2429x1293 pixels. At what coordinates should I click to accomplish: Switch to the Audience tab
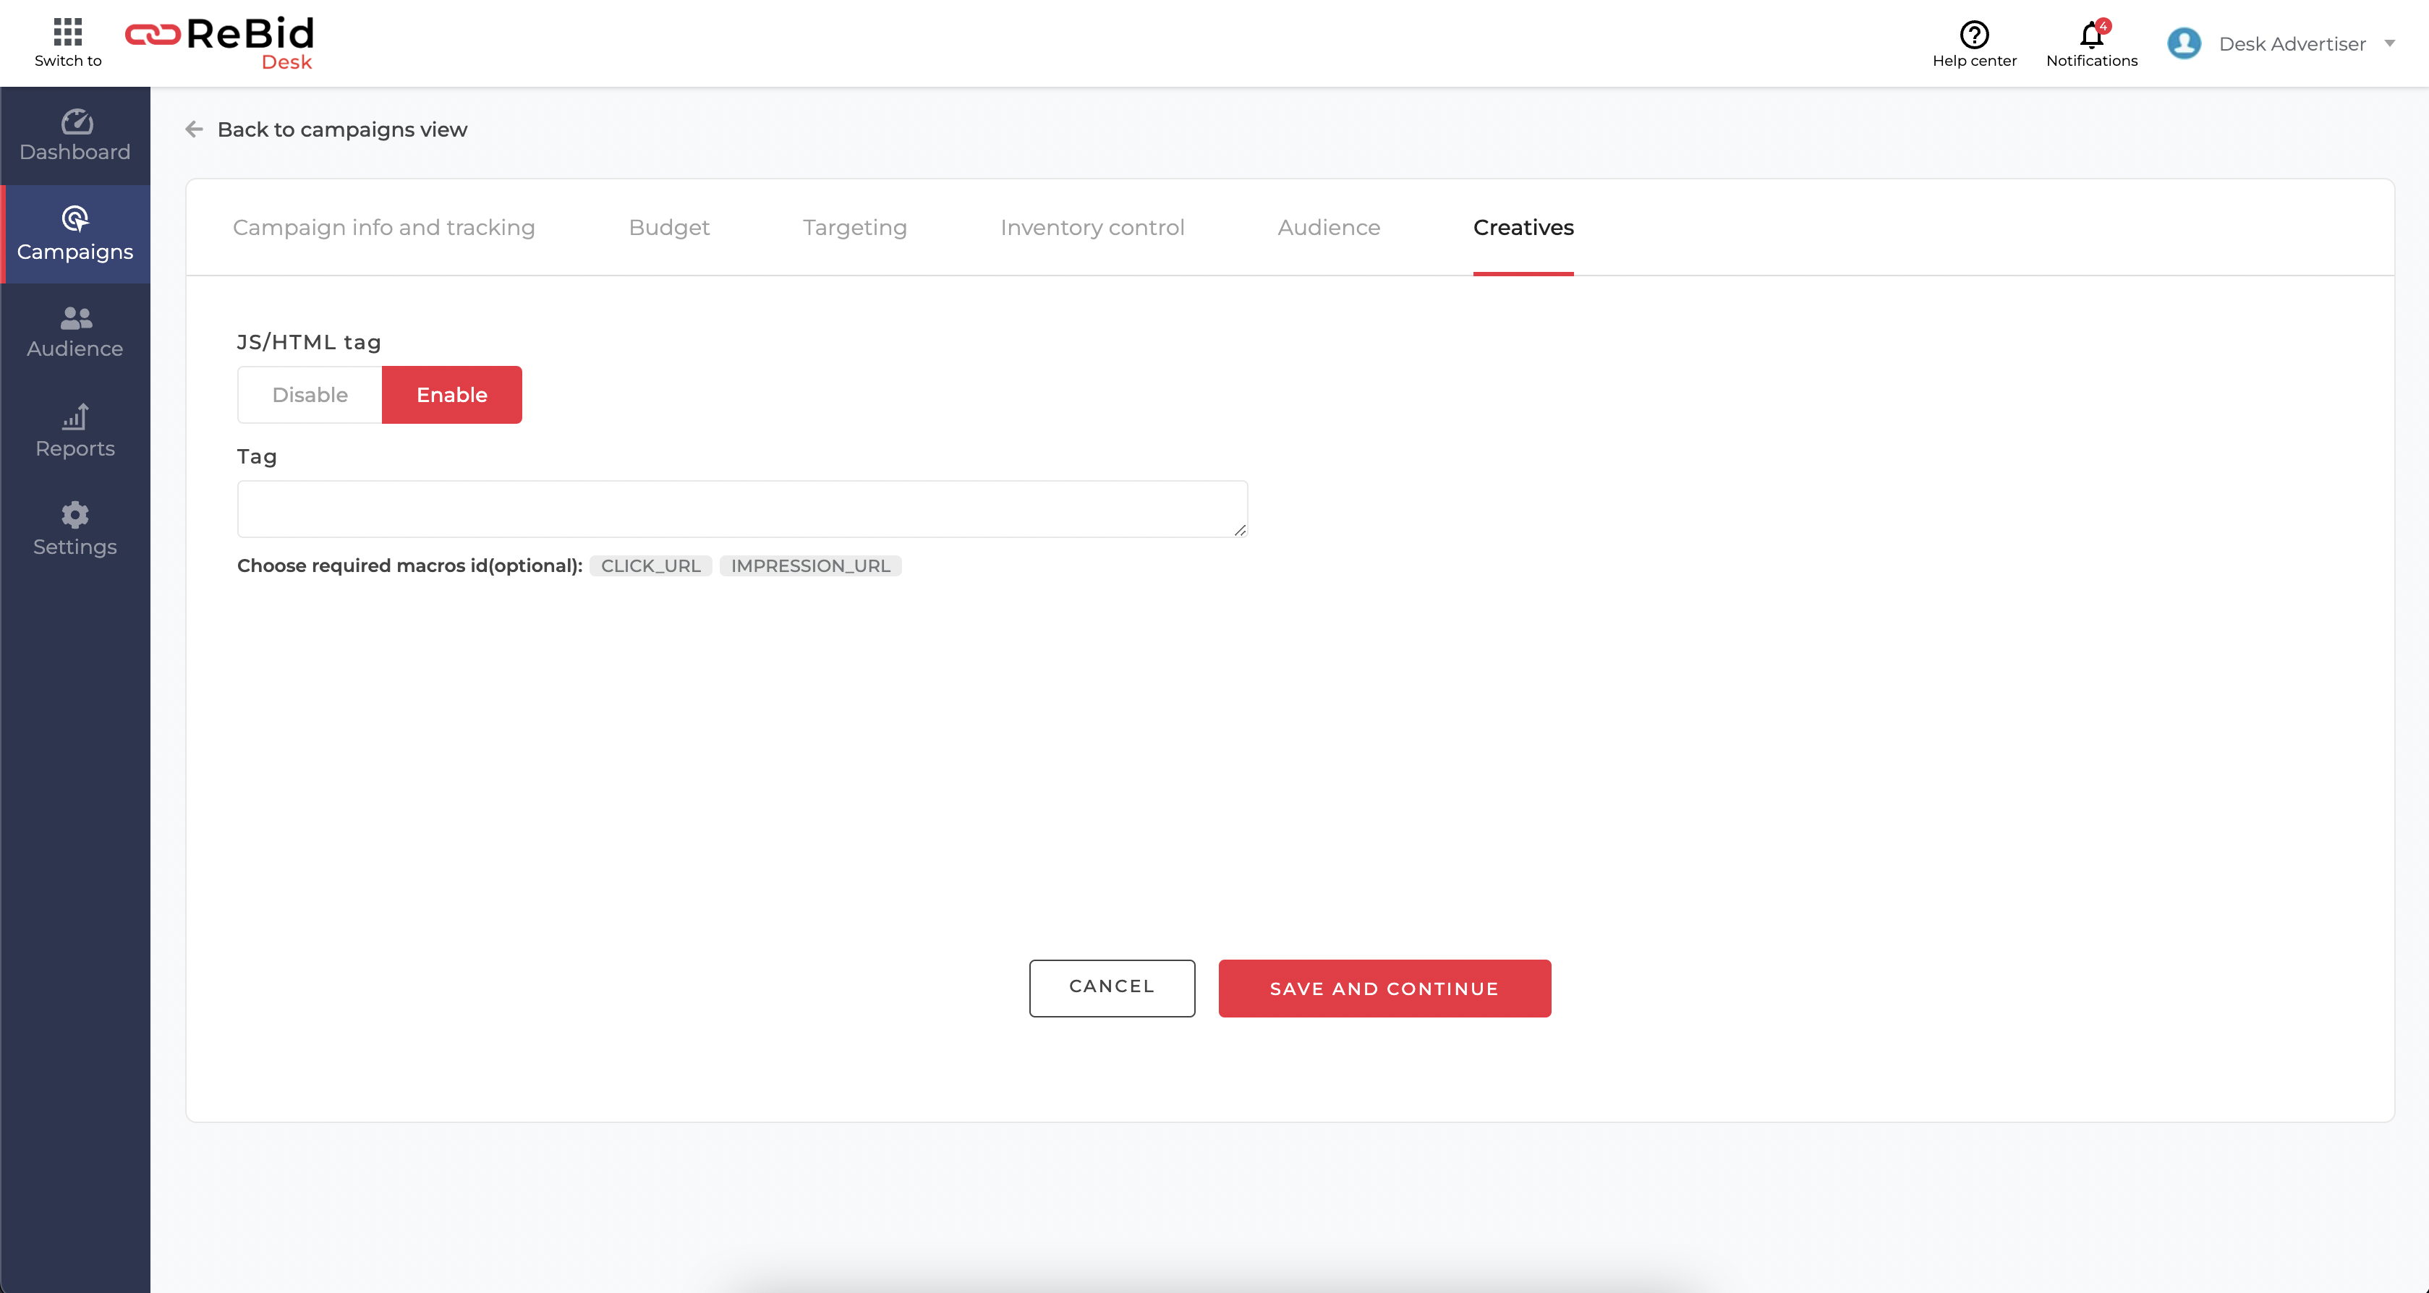coord(1329,227)
